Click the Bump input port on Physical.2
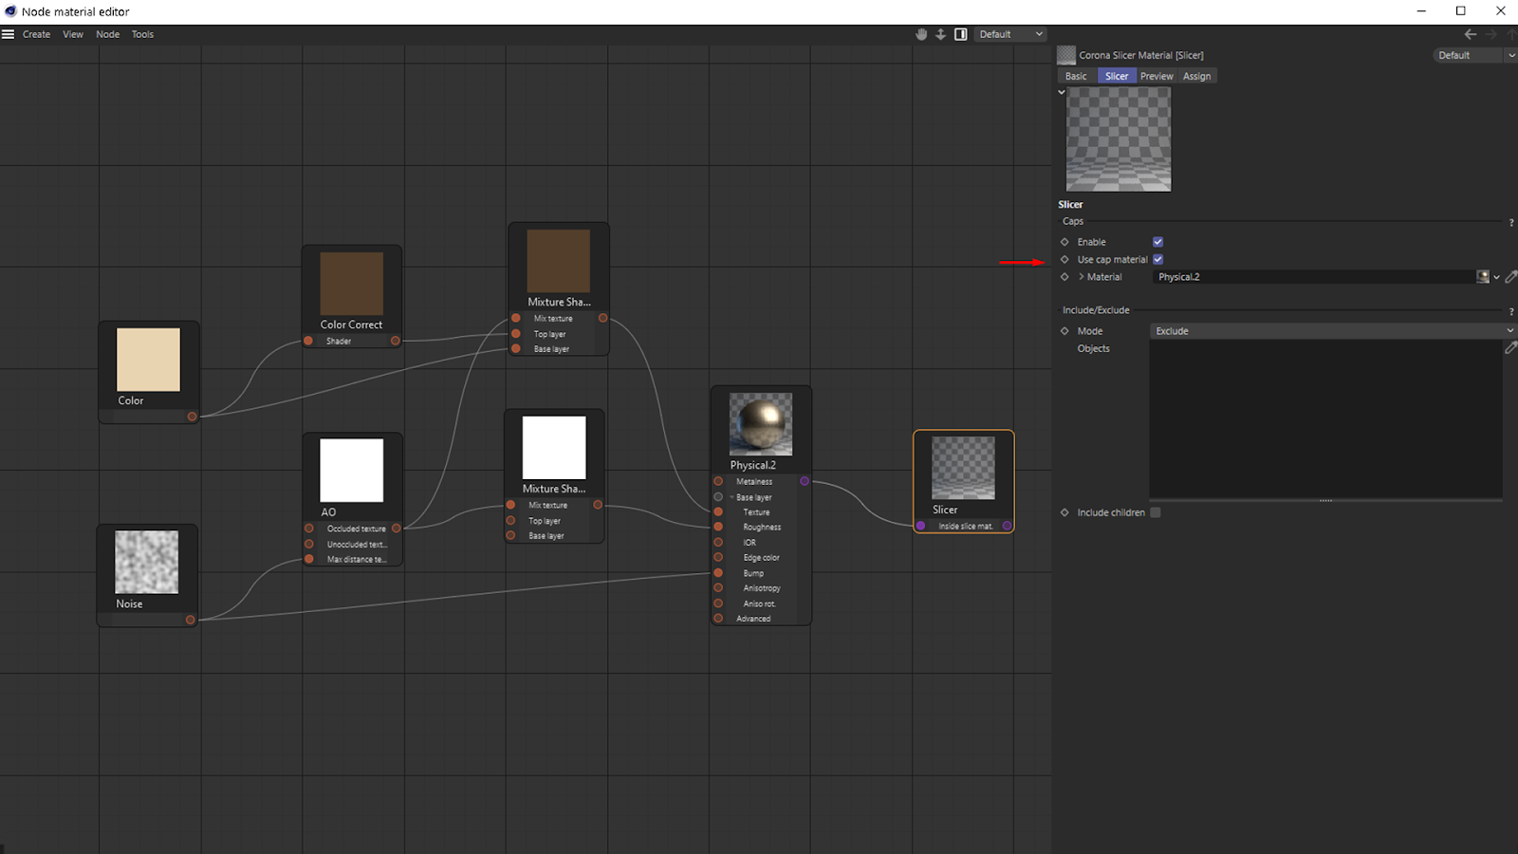Viewport: 1518px width, 854px height. (718, 573)
